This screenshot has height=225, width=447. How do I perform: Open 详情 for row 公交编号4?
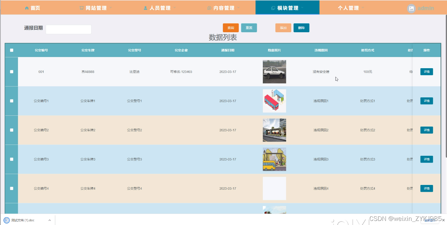[427, 188]
